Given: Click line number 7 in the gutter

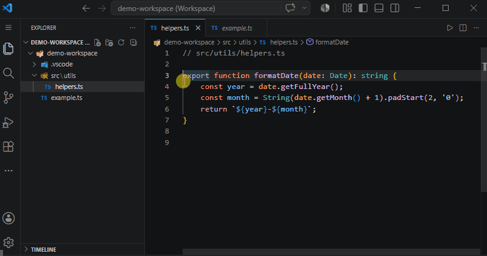Looking at the screenshot, I should click(x=167, y=120).
